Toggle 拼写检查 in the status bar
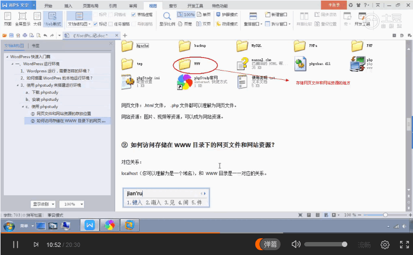Image resolution: width=413 pixels, height=255 pixels. [x=32, y=215]
